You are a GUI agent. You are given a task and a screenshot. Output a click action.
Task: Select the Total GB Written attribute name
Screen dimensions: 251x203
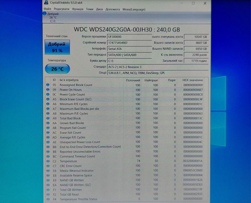[x=71, y=190]
